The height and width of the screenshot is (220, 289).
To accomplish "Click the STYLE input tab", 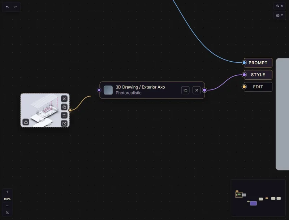I will click(x=258, y=75).
